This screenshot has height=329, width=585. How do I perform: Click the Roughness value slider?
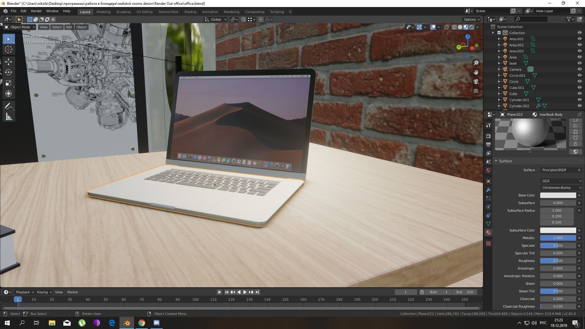[558, 261]
